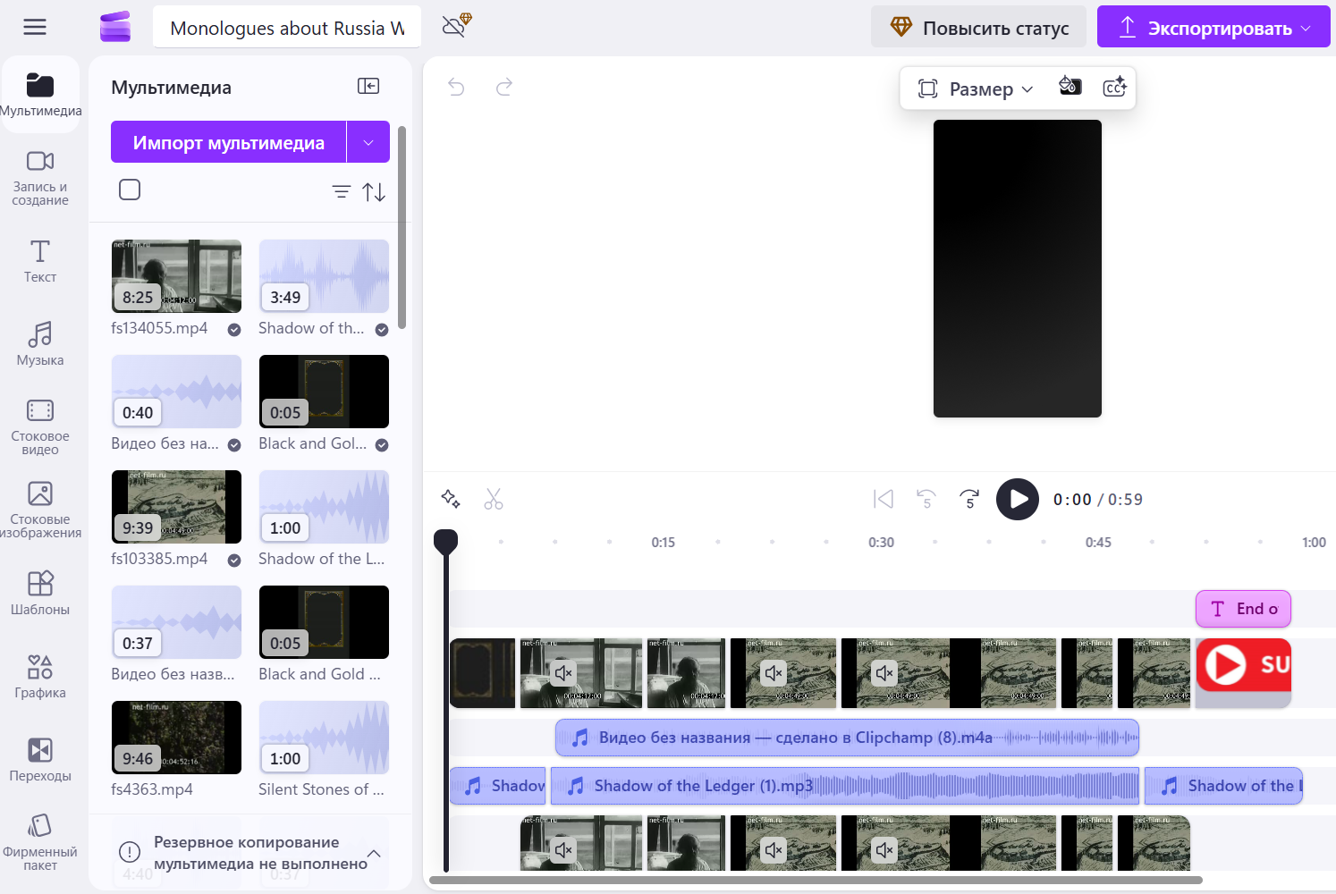Play the video preview

(1018, 499)
